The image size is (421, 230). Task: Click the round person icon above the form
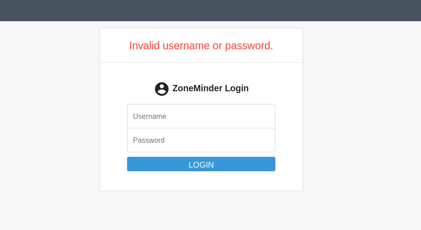tap(161, 89)
